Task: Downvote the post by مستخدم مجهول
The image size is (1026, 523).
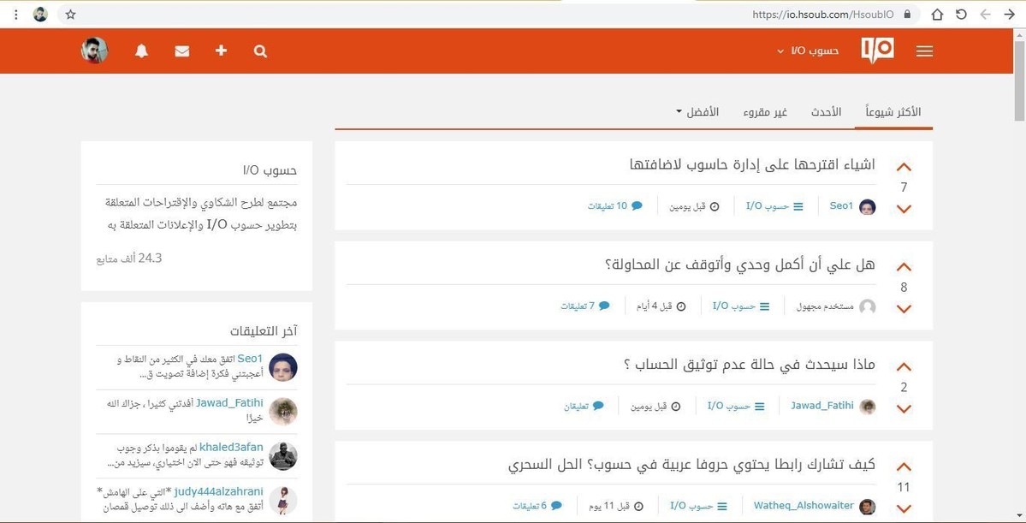Action: 904,309
